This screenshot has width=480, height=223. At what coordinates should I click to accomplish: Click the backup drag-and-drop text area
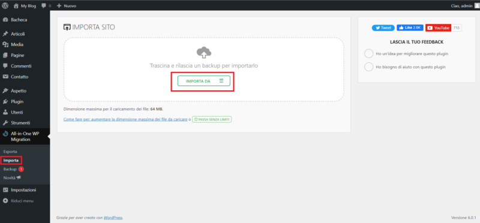coord(204,66)
